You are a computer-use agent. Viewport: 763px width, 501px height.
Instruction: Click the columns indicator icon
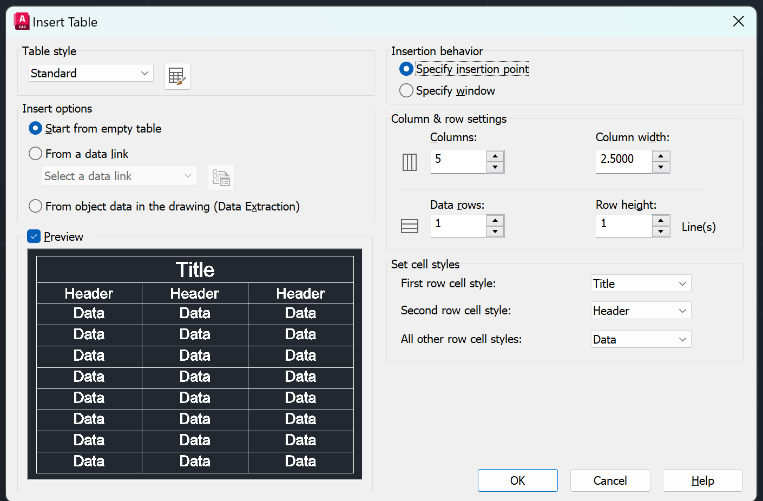click(409, 161)
